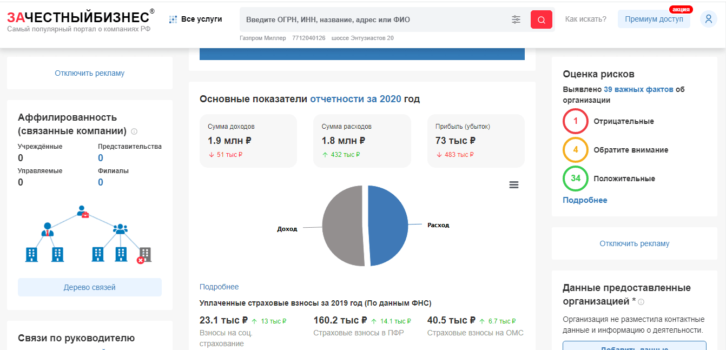Click the Премиум доступ button

click(654, 18)
